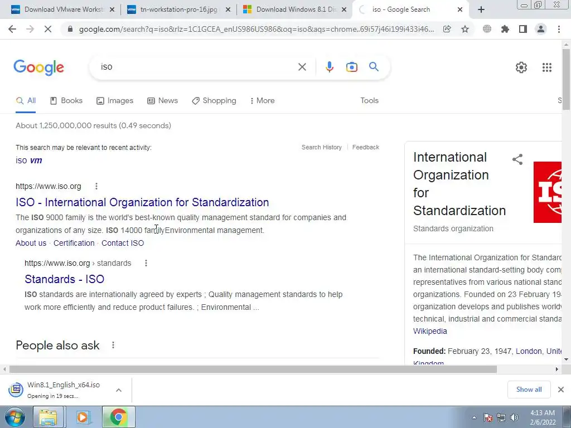Image resolution: width=571 pixels, height=428 pixels.
Task: Open ISO - International Organization for Standardization result
Action: click(142, 202)
